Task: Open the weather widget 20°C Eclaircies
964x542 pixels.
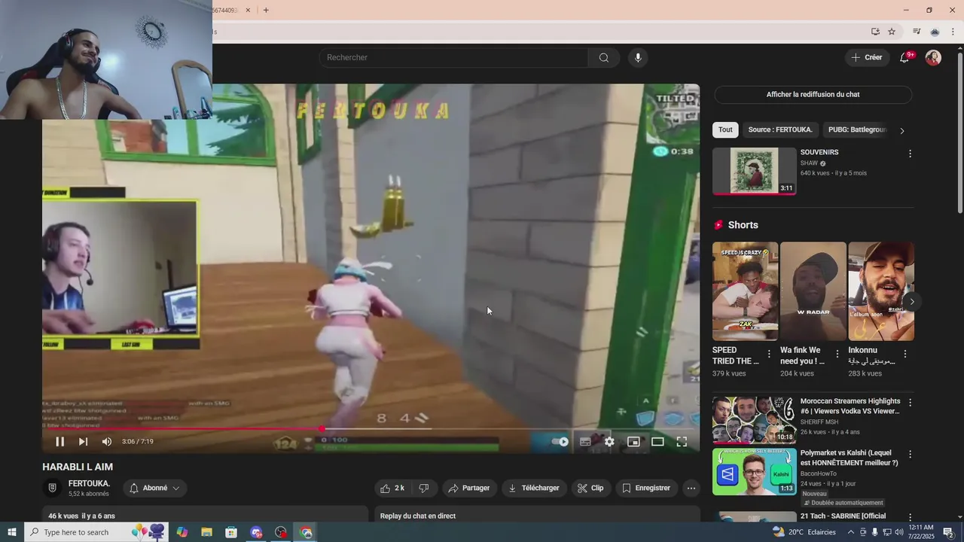Action: pos(804,532)
